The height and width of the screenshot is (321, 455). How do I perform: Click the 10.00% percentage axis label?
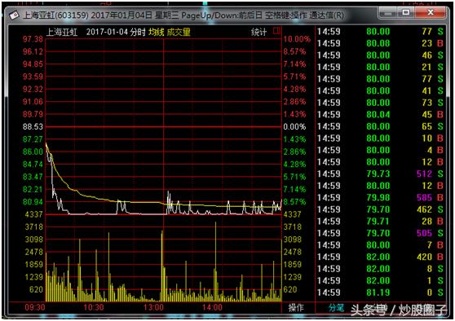(x=297, y=39)
